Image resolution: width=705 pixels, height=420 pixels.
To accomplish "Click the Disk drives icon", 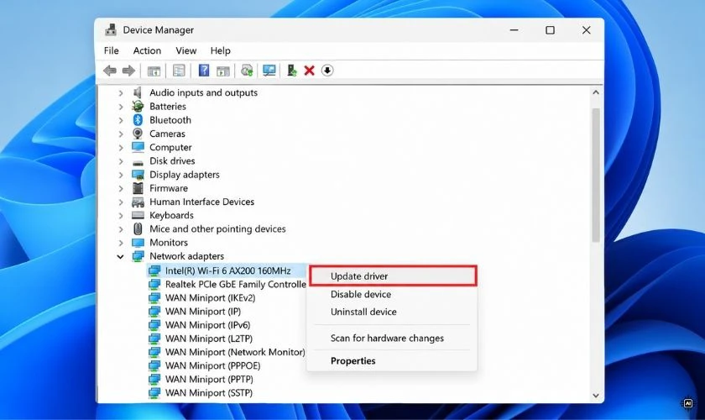I will [138, 161].
